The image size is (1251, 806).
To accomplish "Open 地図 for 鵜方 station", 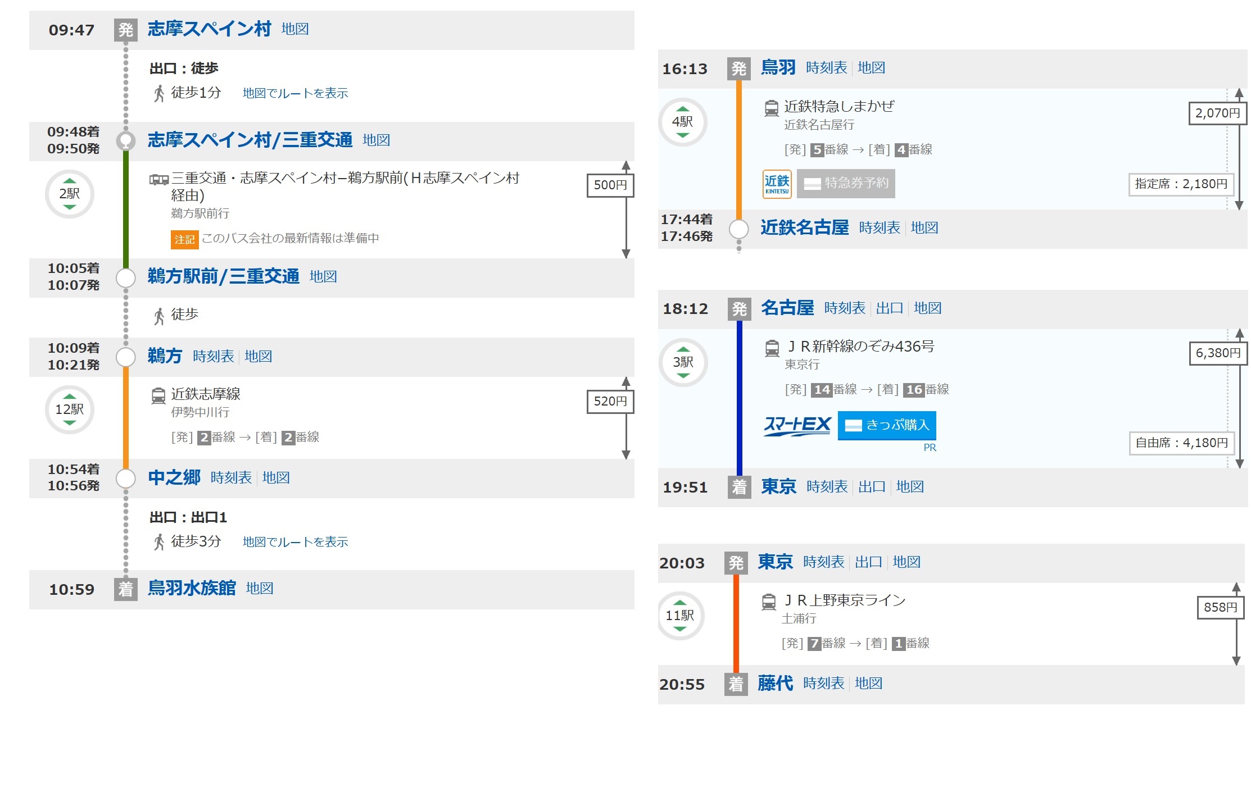I will [x=259, y=356].
